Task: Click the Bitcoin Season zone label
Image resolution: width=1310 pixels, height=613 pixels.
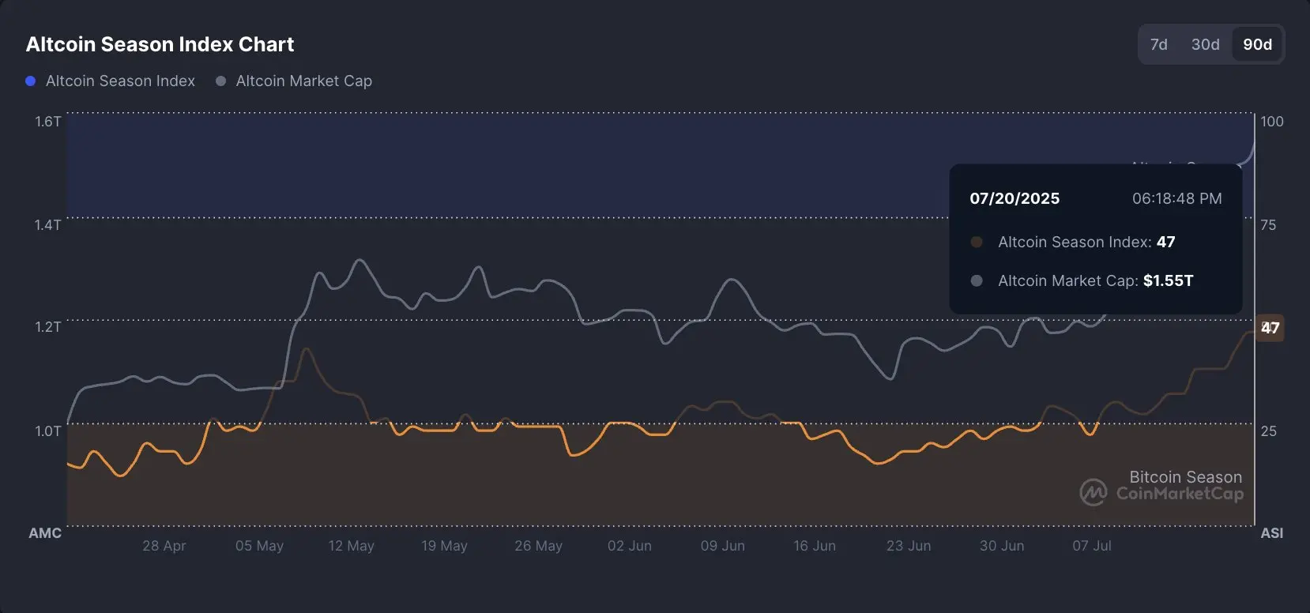Action: point(1186,477)
